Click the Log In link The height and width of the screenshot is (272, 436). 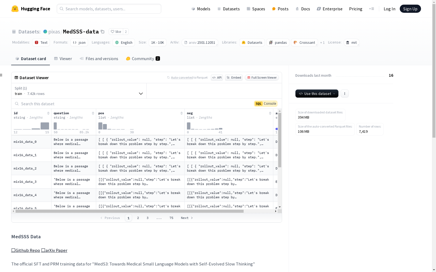(x=389, y=9)
